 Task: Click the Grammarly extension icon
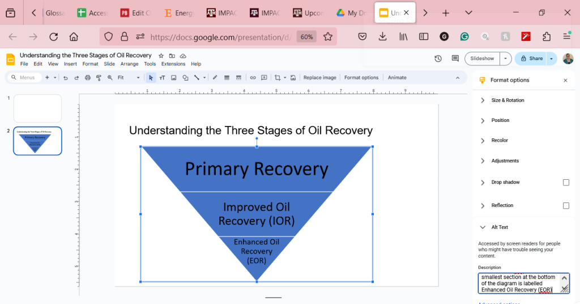464,37
